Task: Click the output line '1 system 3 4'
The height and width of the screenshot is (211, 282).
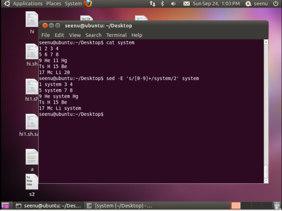Action: pos(56,85)
